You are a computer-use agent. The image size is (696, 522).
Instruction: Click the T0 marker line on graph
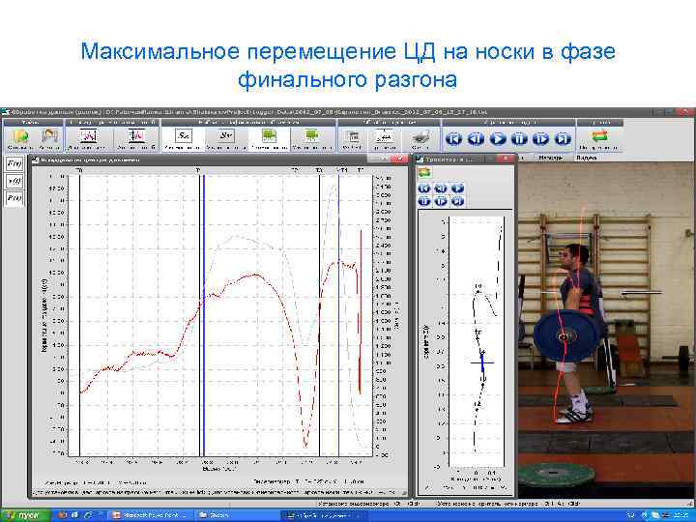tap(79, 315)
